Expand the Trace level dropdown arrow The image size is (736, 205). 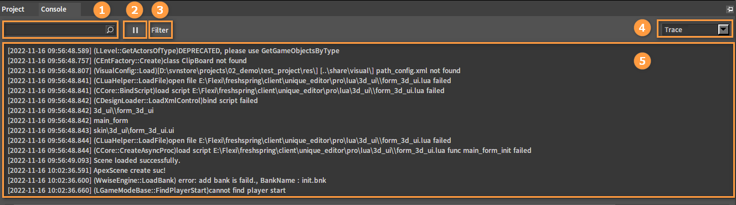coord(723,30)
